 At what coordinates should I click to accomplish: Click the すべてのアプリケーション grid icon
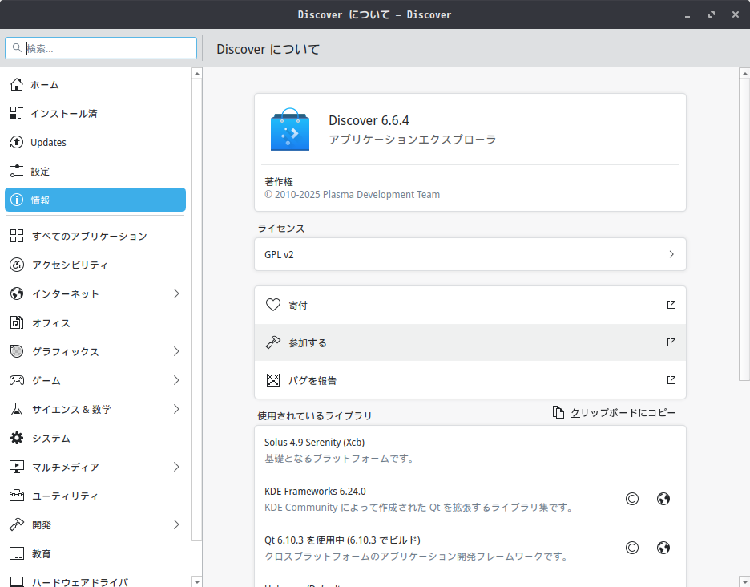coord(17,236)
